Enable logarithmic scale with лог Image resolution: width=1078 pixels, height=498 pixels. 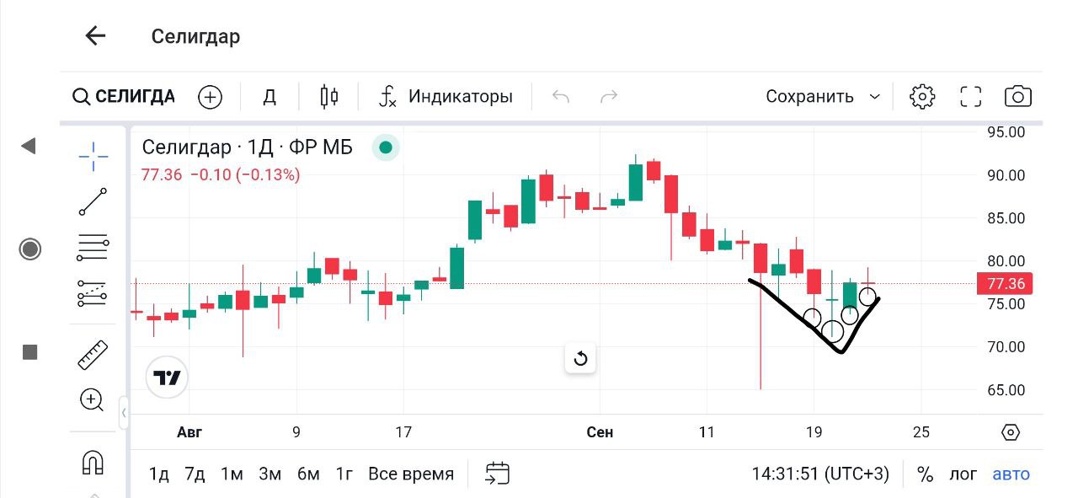tap(963, 474)
